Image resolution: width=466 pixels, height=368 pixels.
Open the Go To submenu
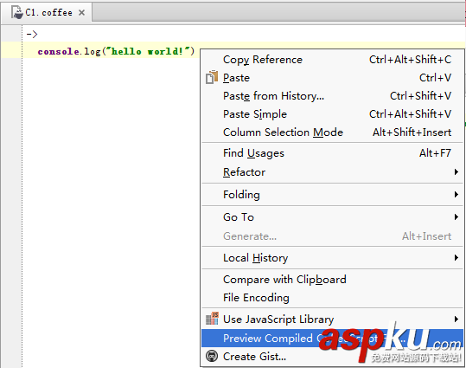click(x=333, y=217)
